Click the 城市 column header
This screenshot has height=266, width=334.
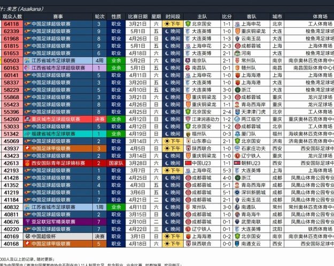click(x=277, y=17)
